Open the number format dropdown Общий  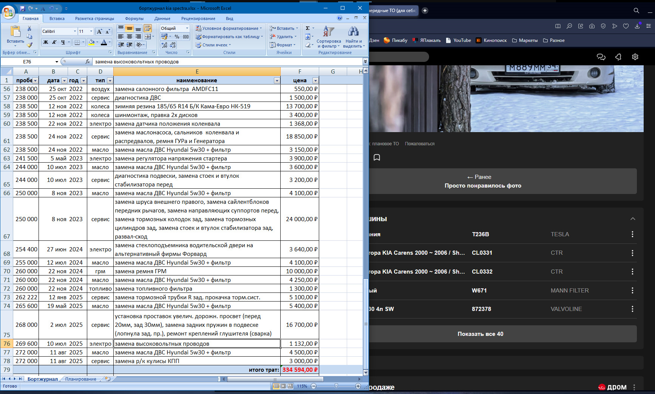pyautogui.click(x=187, y=28)
